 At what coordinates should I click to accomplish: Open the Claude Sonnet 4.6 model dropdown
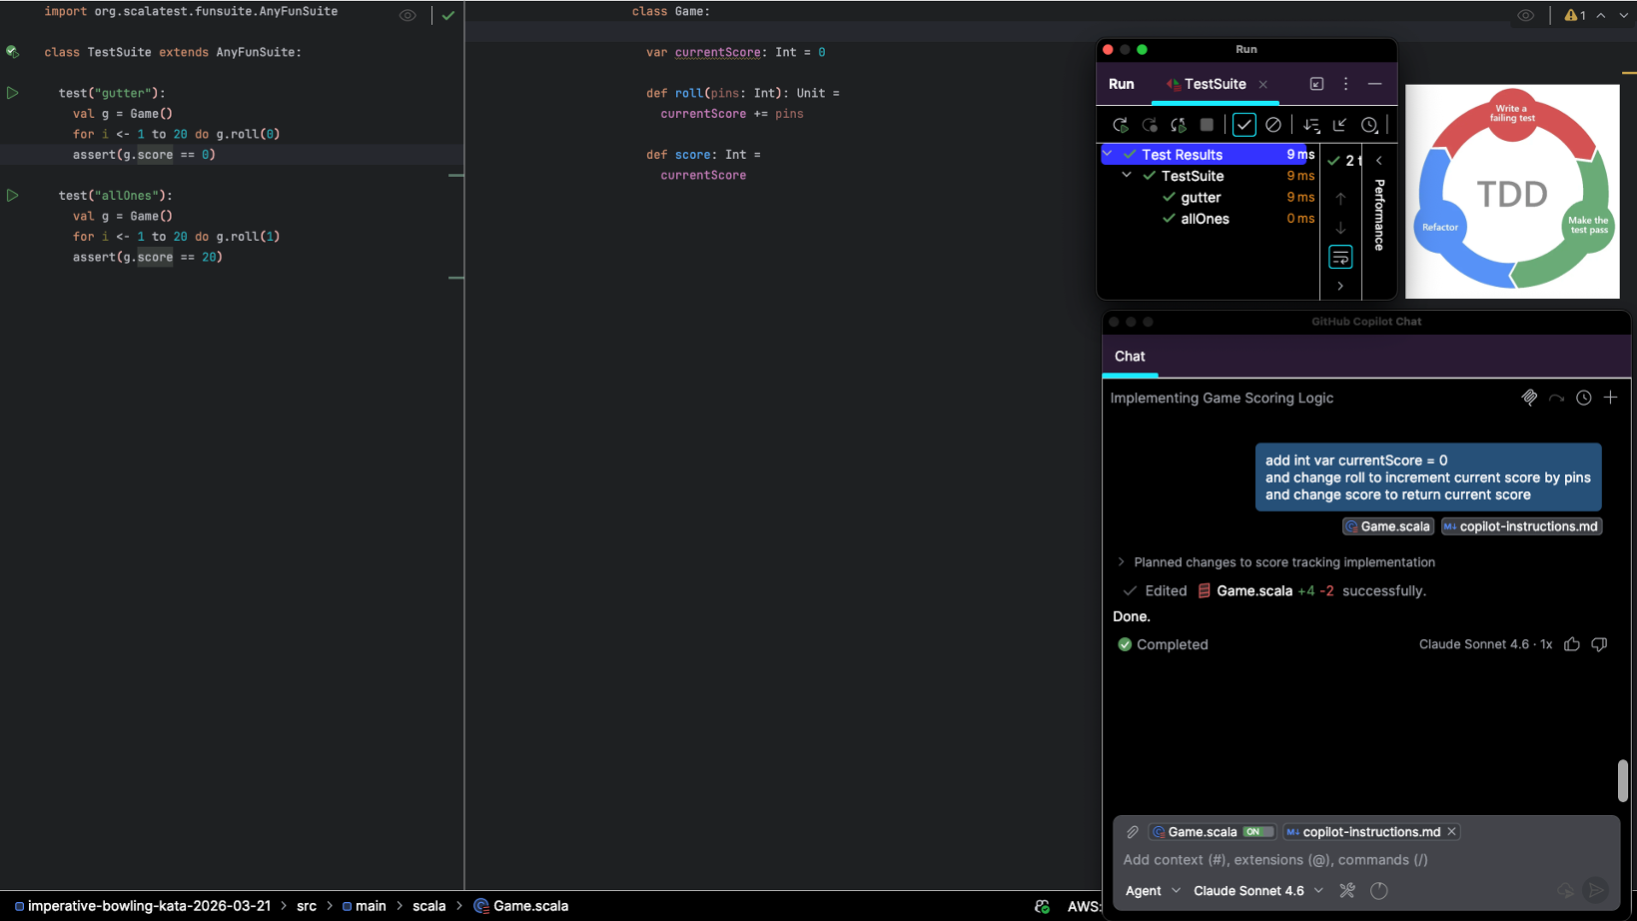pos(1258,890)
